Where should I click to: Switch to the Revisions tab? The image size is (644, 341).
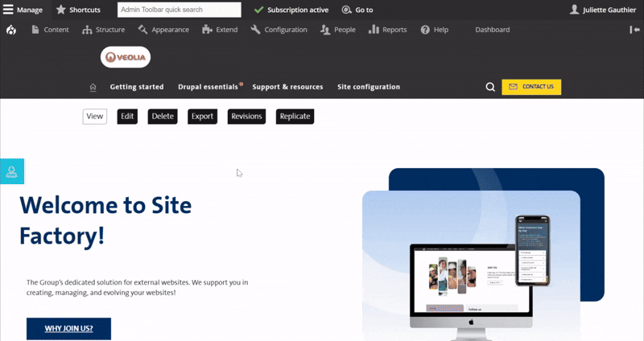point(246,117)
